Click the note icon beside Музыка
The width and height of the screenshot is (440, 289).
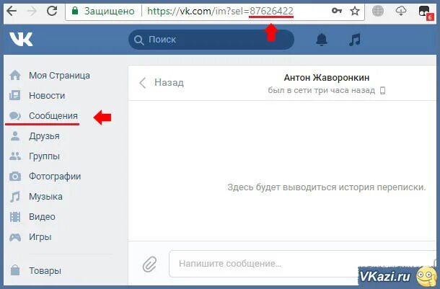[15, 197]
